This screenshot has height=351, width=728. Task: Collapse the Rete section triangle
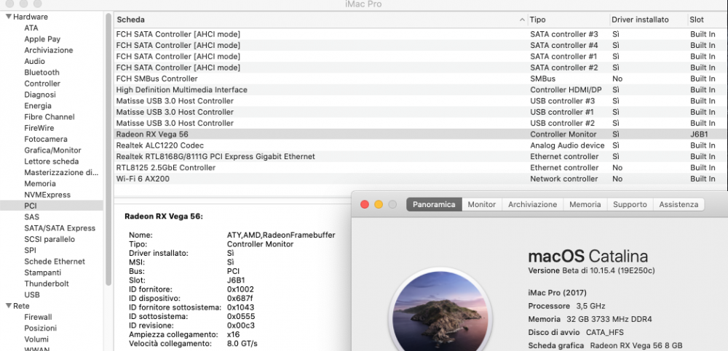coord(8,306)
